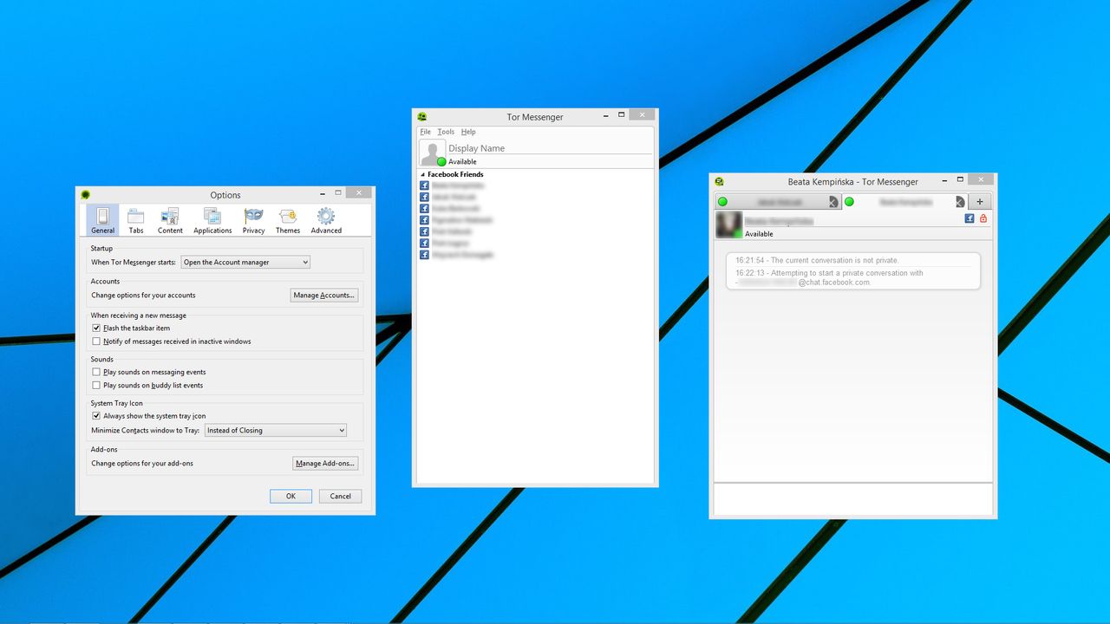Screen dimensions: 1110x624
Task: Select the active Beata Kempińska conversation tab
Action: tap(904, 202)
